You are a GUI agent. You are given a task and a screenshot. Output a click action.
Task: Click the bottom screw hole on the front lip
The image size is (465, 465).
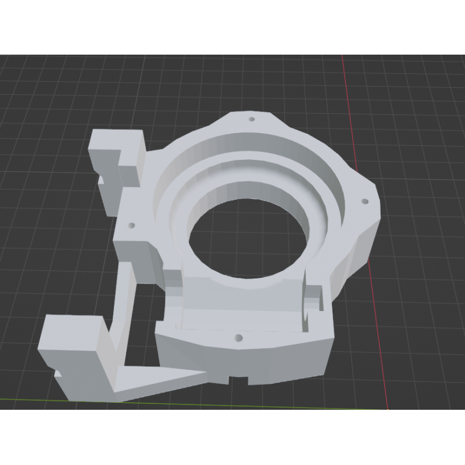tap(237, 337)
